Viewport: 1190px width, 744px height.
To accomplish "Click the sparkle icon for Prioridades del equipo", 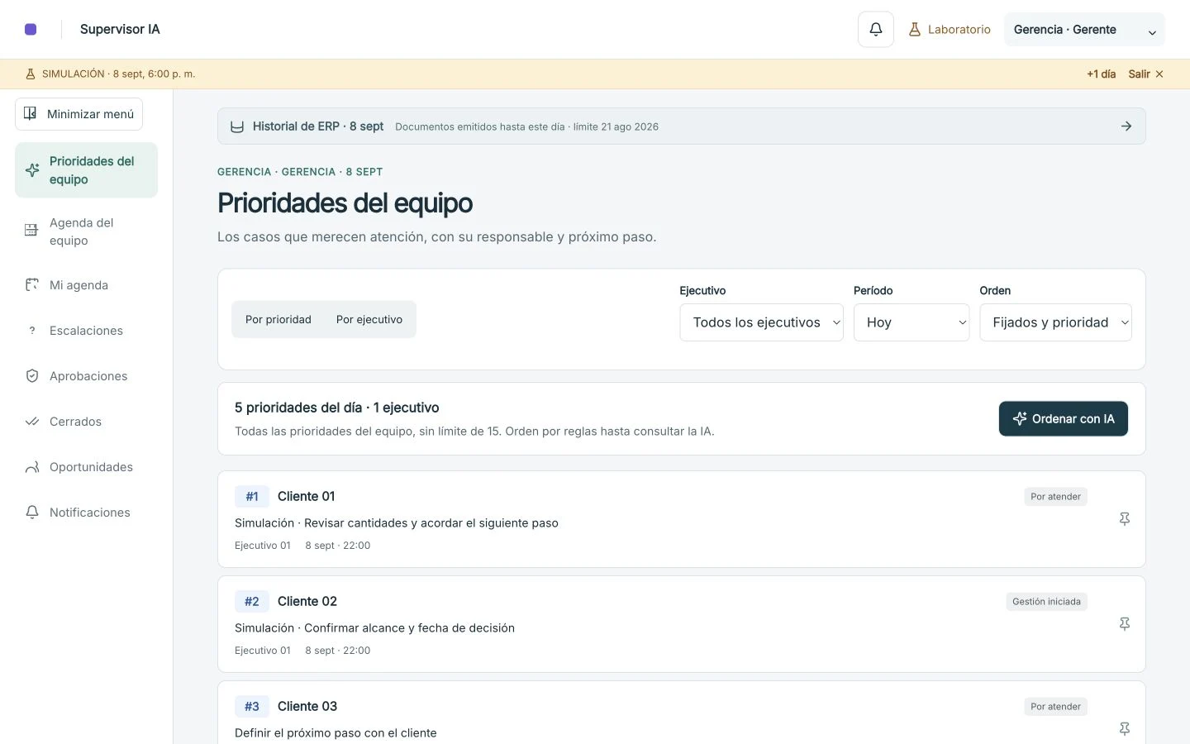I will click(x=32, y=170).
